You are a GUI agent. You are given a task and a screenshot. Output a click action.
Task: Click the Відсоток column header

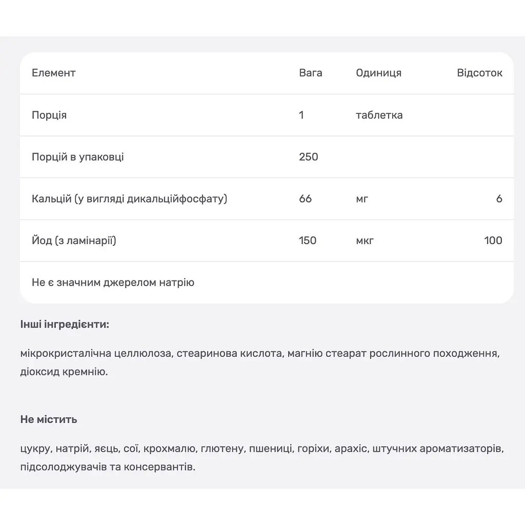479,73
